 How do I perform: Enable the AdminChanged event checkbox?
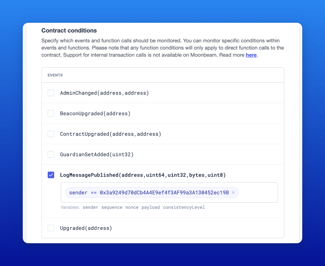(51, 93)
